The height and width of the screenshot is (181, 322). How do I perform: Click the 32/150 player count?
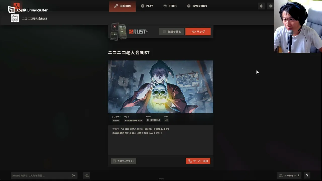pyautogui.click(x=116, y=121)
